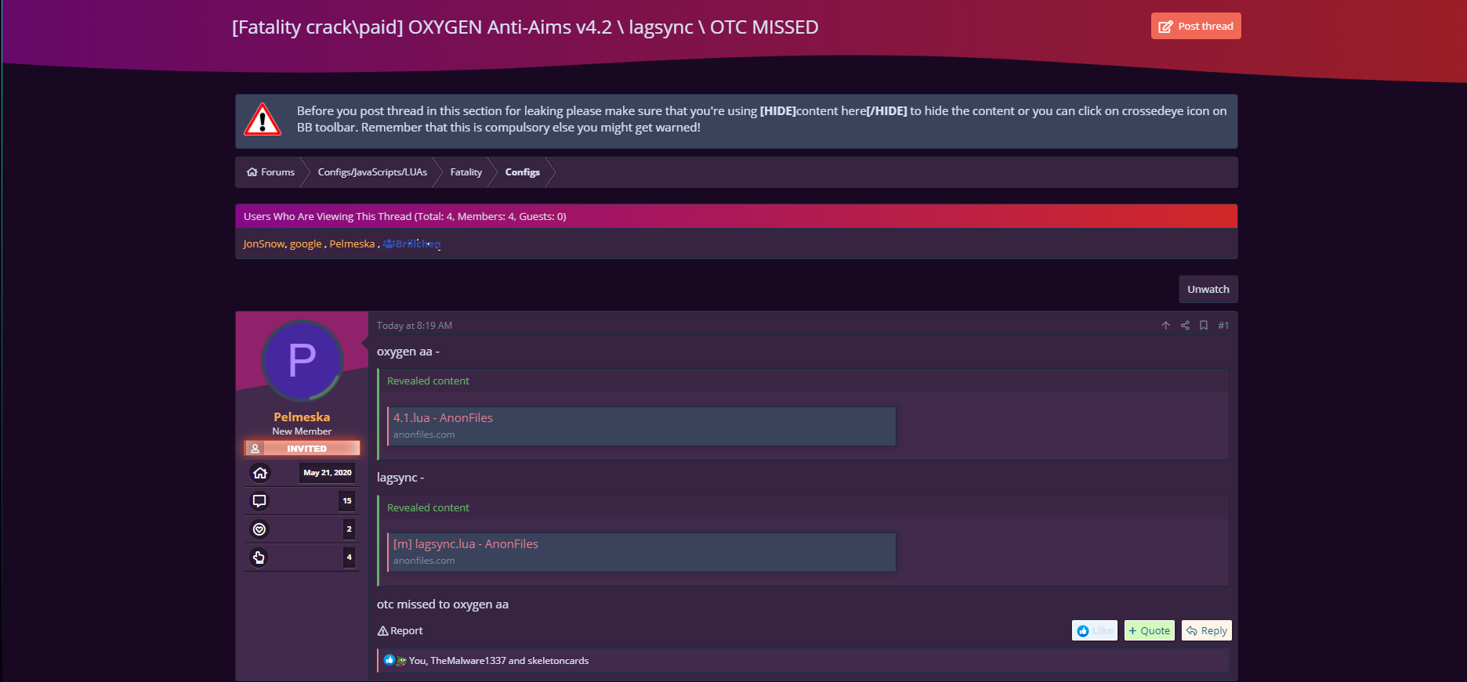This screenshot has height=682, width=1467.
Task: Report this post
Action: pyautogui.click(x=400, y=631)
